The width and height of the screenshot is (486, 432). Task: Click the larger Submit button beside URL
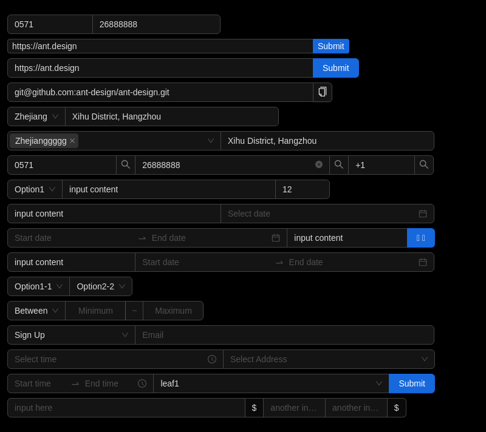pyautogui.click(x=336, y=68)
